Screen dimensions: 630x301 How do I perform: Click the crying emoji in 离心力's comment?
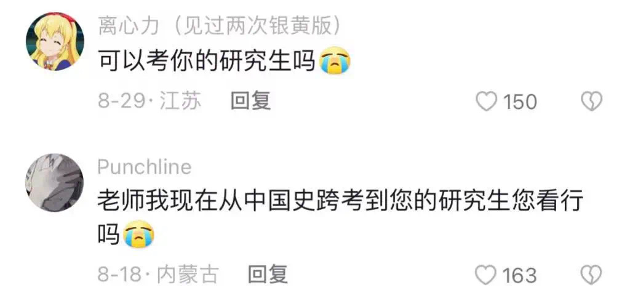[x=335, y=61]
